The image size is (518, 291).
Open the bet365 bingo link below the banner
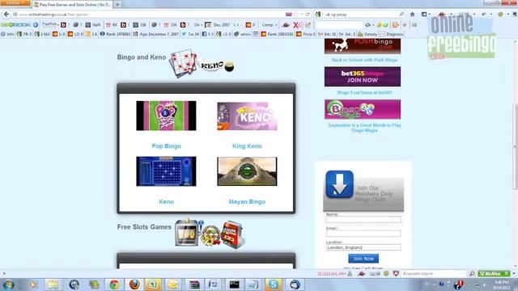pos(364,93)
